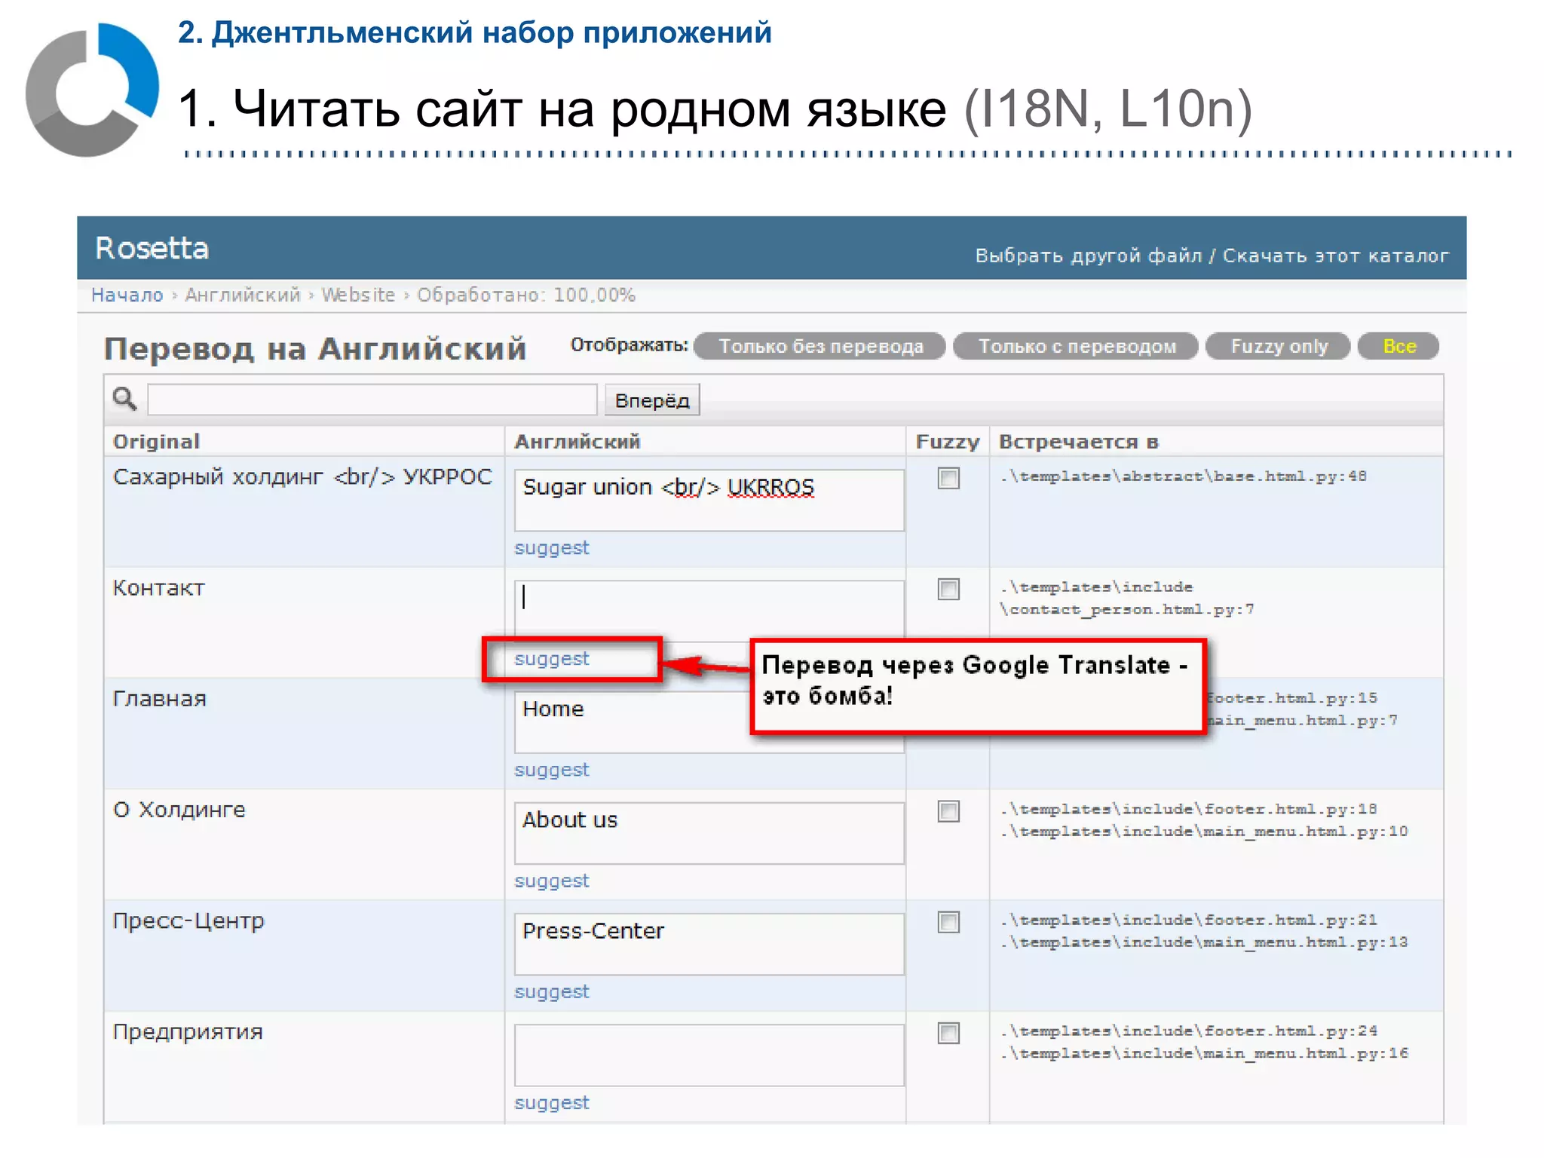1544x1158 pixels.
Task: Click the 'Original' column header
Action: [x=156, y=442]
